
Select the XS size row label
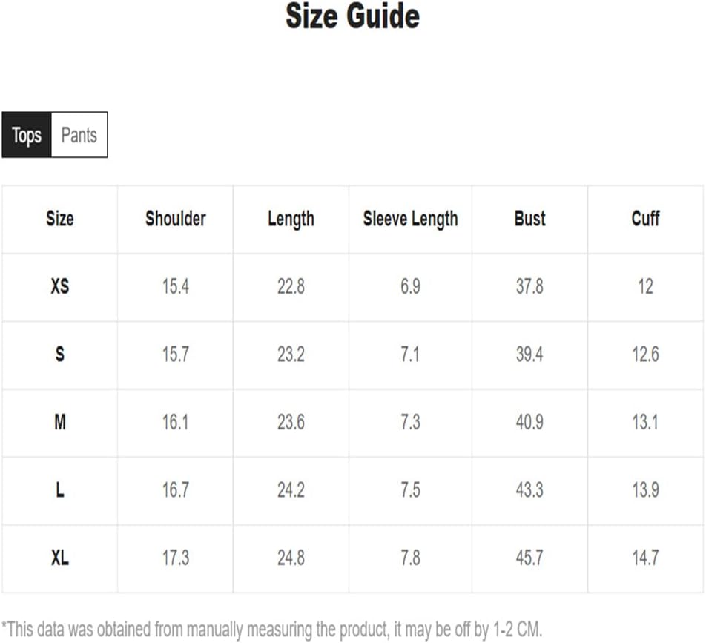pyautogui.click(x=60, y=286)
